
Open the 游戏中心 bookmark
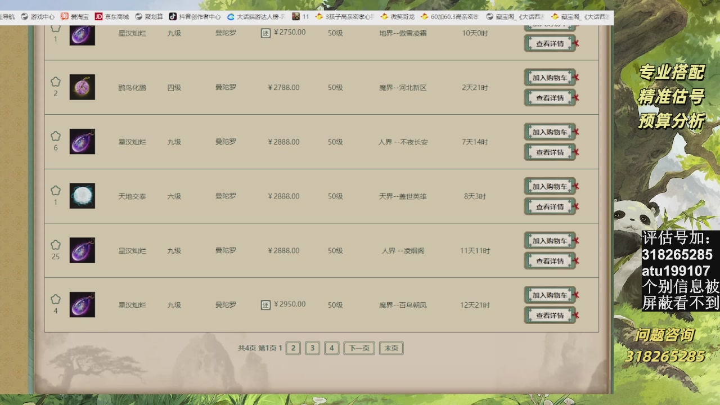(38, 17)
